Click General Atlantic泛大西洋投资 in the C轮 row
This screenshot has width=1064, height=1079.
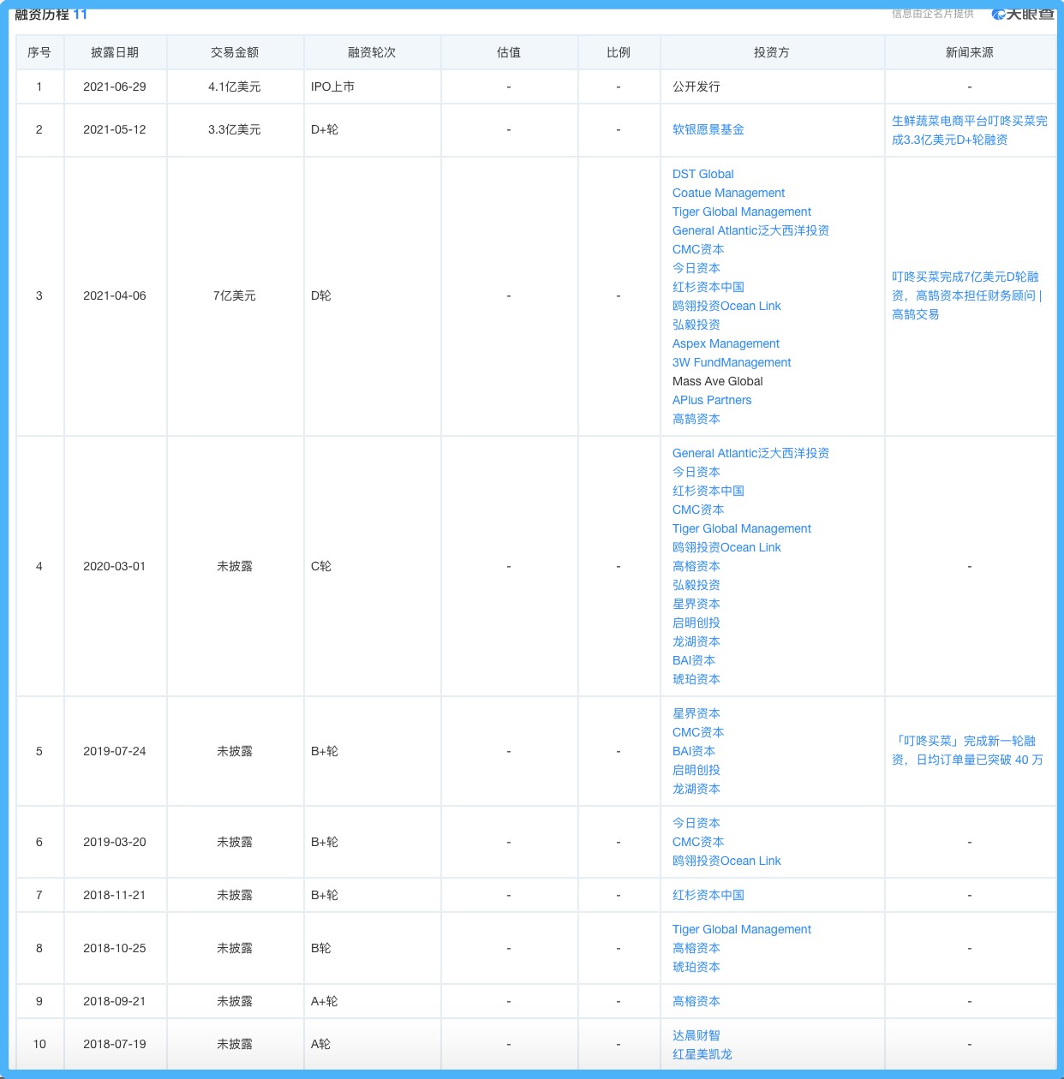(x=750, y=453)
